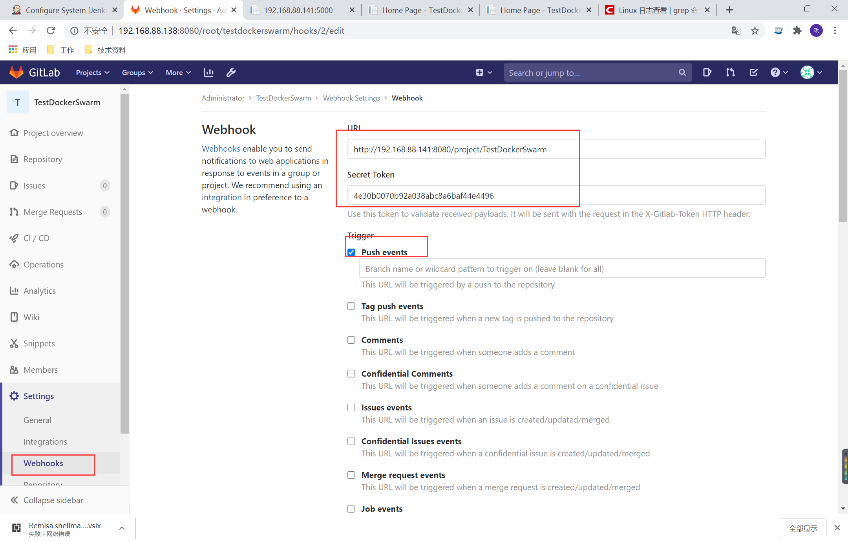Image resolution: width=848 pixels, height=542 pixels.
Task: Enable Tag push events checkbox
Action: click(351, 306)
